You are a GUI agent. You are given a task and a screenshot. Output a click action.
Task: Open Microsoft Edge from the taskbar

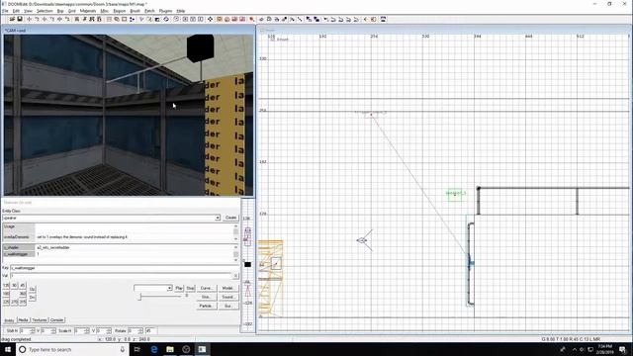click(154, 349)
